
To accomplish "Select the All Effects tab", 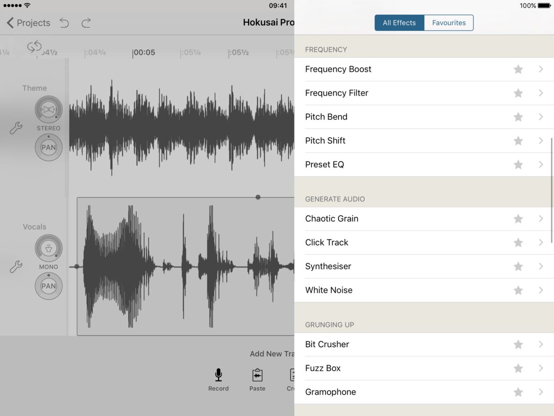I will point(399,23).
